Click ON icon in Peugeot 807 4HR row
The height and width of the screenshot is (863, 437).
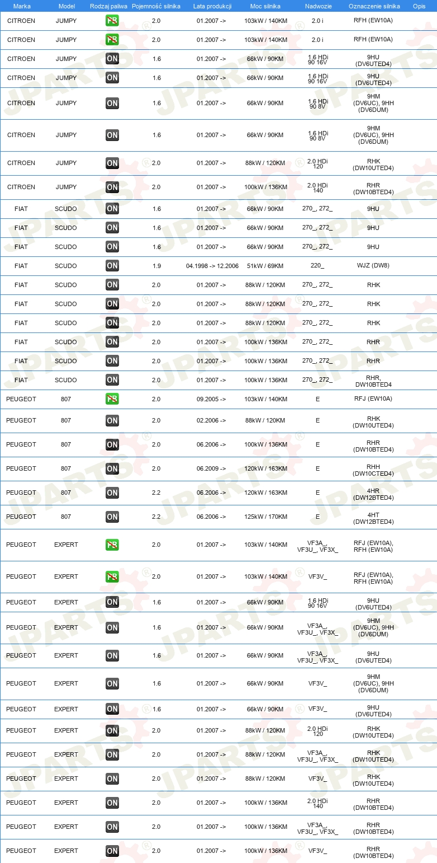(112, 493)
